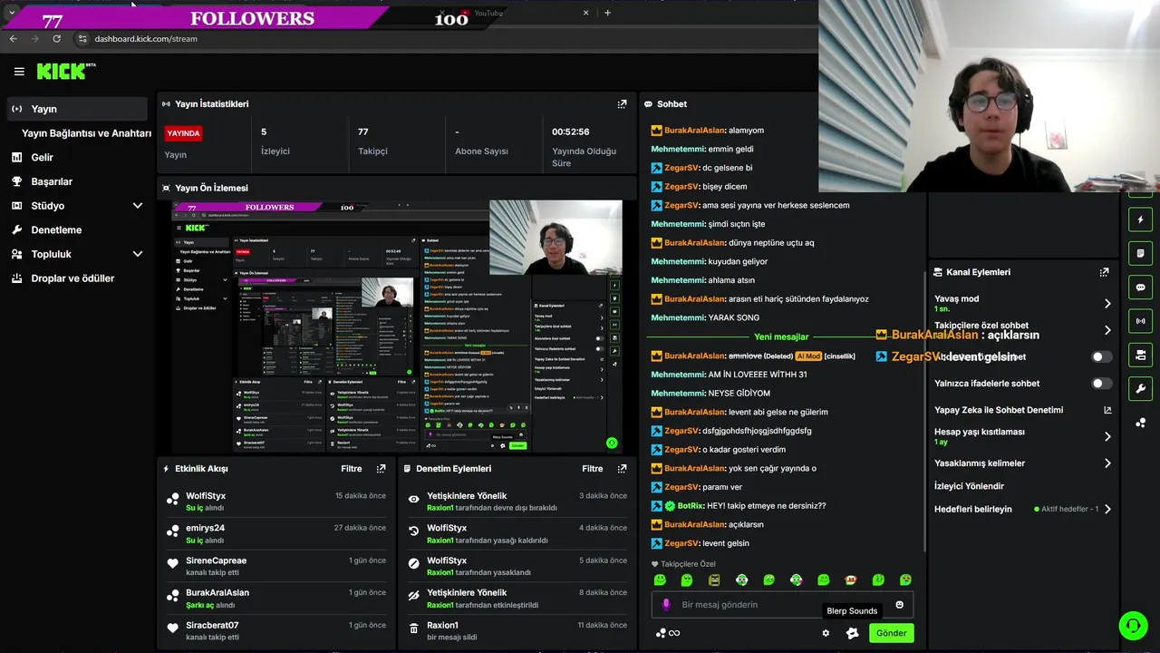Toggle Yalnızca ifadelerle sohbet
This screenshot has width=1160, height=653.
[1101, 384]
